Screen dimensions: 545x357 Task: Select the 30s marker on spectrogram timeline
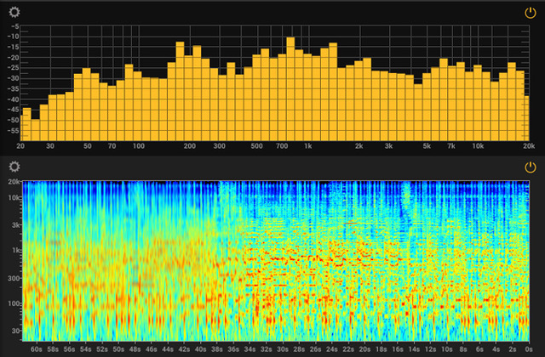pyautogui.click(x=282, y=348)
